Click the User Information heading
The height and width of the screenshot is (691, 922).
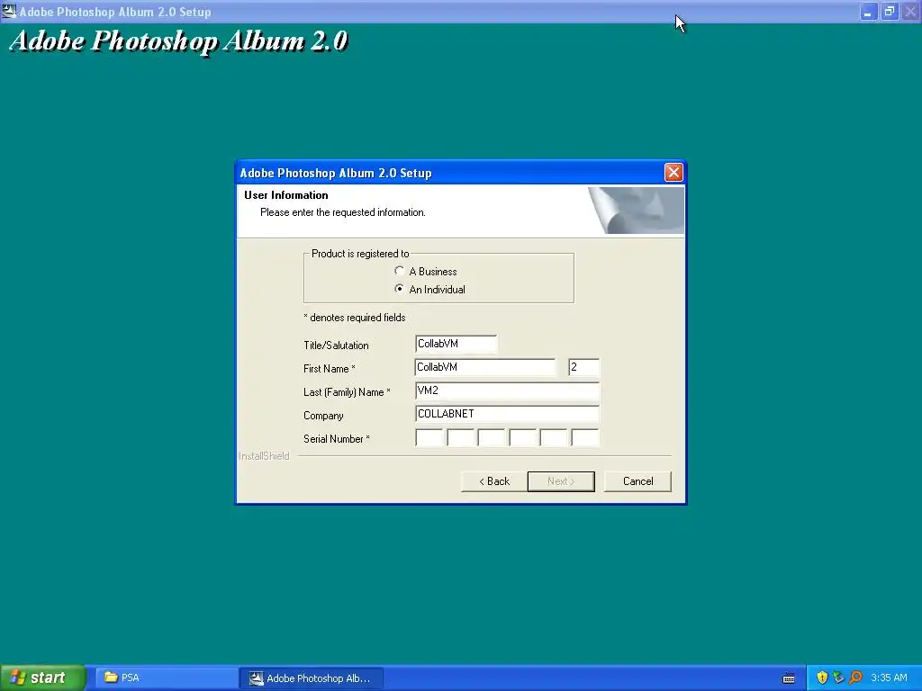285,195
